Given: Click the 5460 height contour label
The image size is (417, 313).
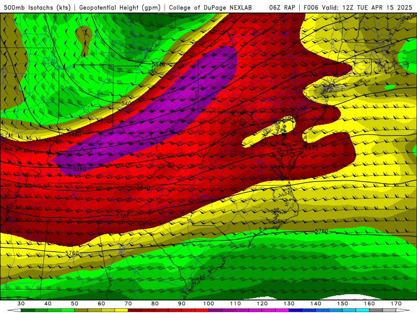Looking at the screenshot, I should [75, 135].
